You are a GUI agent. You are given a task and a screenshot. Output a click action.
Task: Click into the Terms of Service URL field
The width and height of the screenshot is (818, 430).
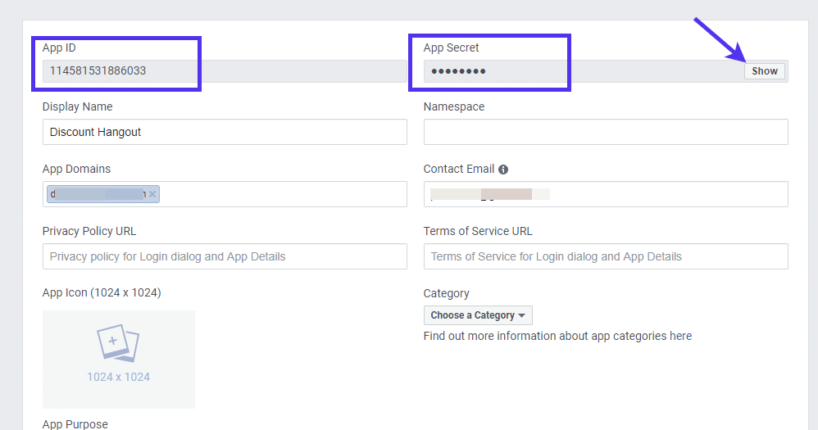[x=605, y=256]
